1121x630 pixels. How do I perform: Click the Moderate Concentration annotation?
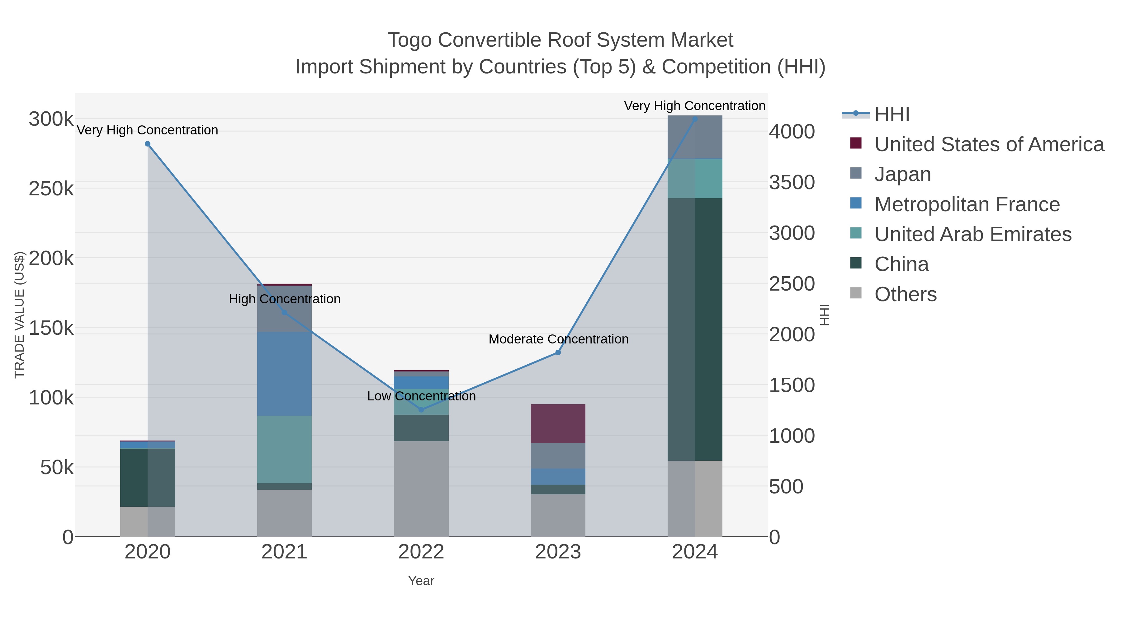[558, 339]
